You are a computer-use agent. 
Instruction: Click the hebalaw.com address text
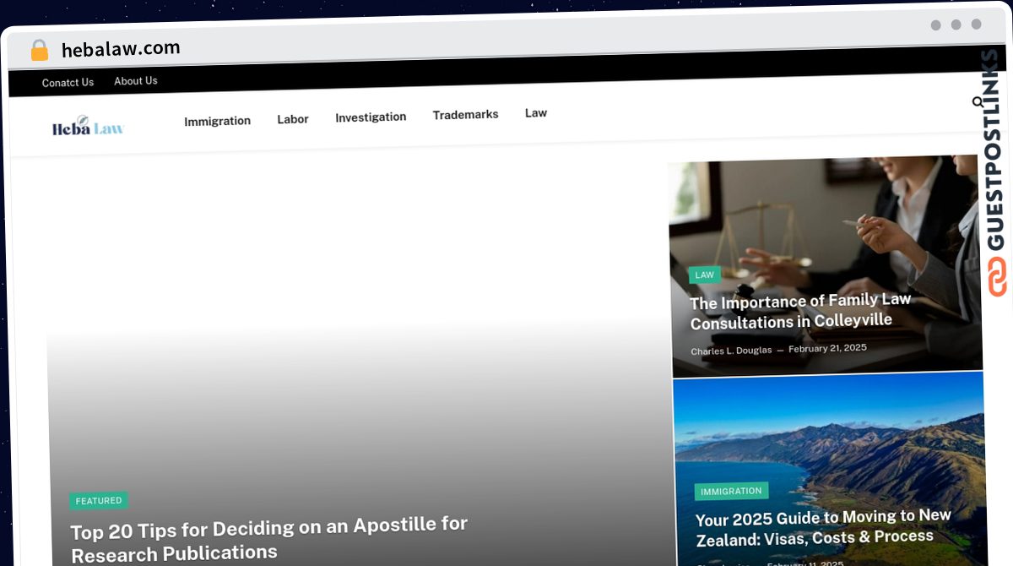(121, 49)
